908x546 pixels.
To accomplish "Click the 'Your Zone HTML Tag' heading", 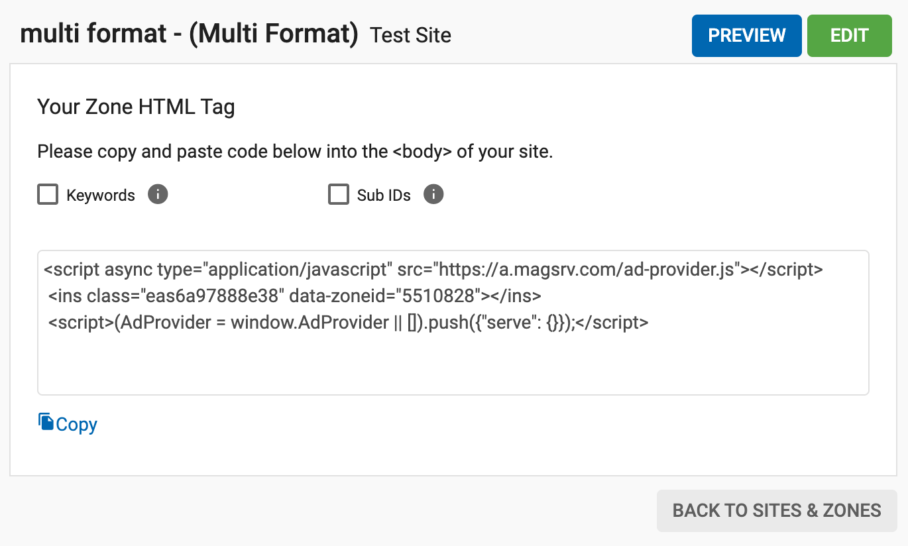I will pyautogui.click(x=135, y=107).
